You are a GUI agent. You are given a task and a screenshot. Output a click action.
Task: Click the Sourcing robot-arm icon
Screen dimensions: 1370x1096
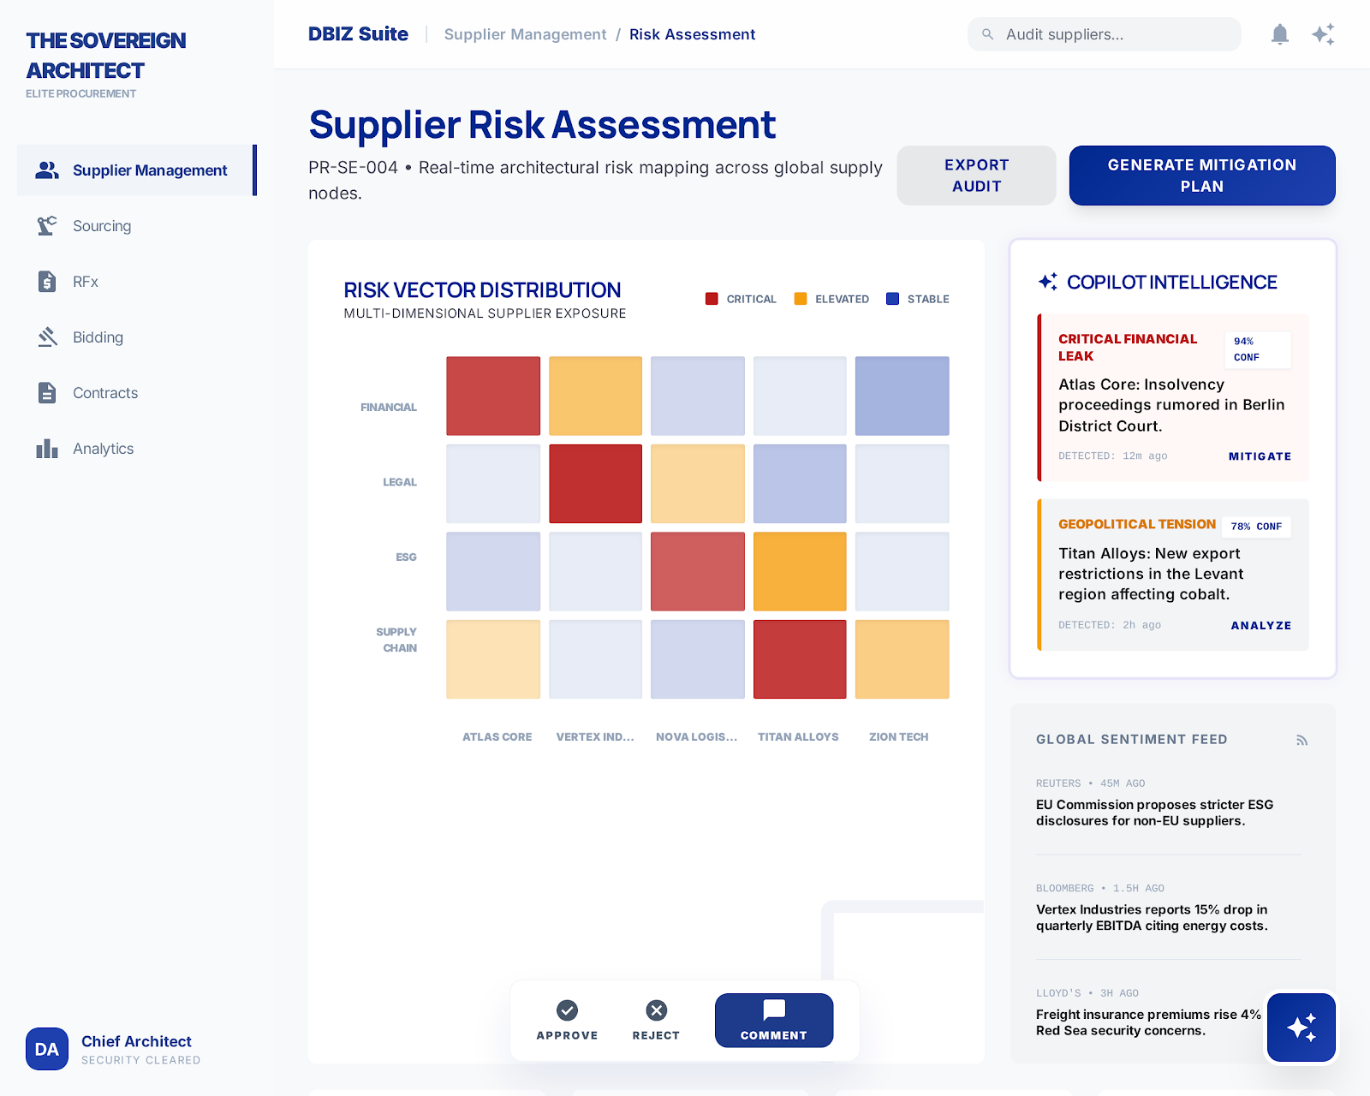47,226
